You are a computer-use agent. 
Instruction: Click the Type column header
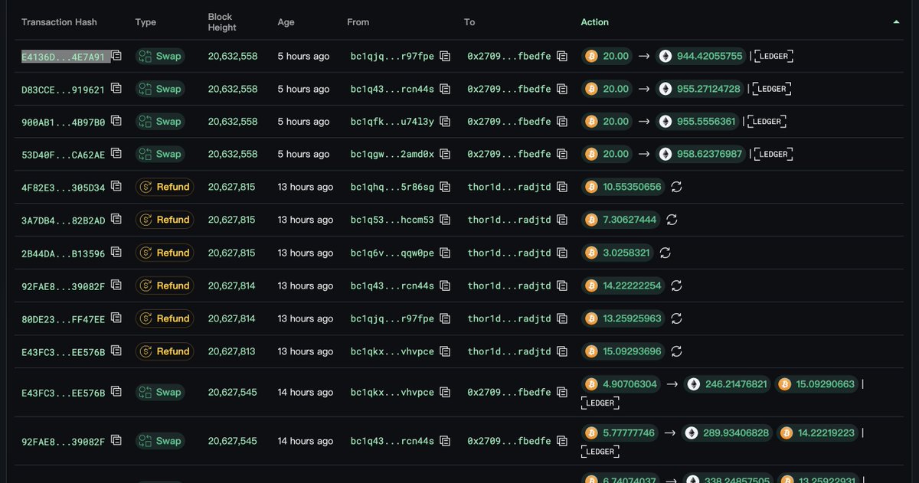click(146, 22)
